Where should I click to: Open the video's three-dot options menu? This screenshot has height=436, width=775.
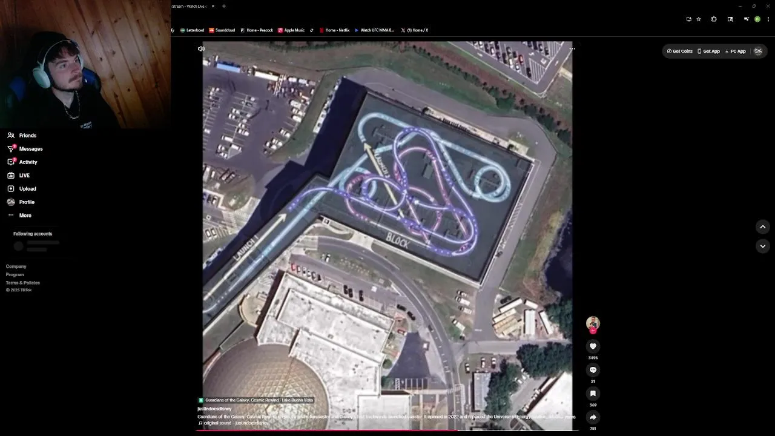(572, 48)
